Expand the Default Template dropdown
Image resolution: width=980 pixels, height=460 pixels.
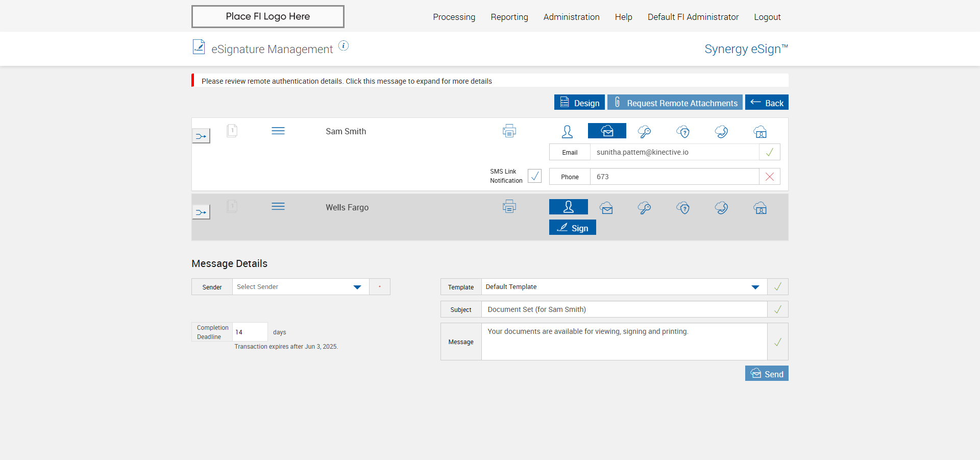(624, 287)
